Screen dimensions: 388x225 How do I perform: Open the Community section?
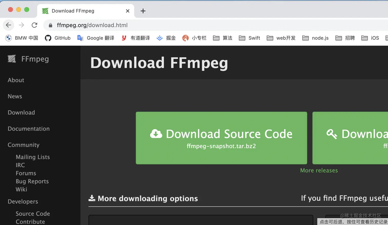click(24, 145)
